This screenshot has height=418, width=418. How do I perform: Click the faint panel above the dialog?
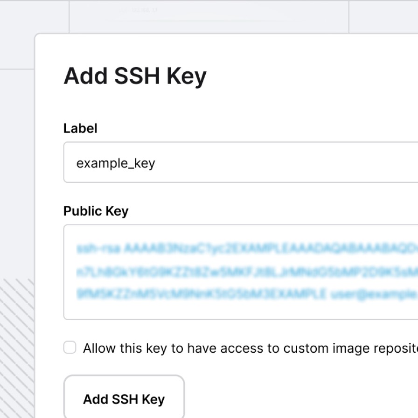point(209,16)
